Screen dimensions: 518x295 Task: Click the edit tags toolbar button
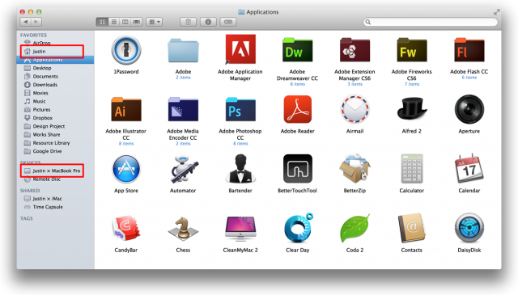(228, 22)
